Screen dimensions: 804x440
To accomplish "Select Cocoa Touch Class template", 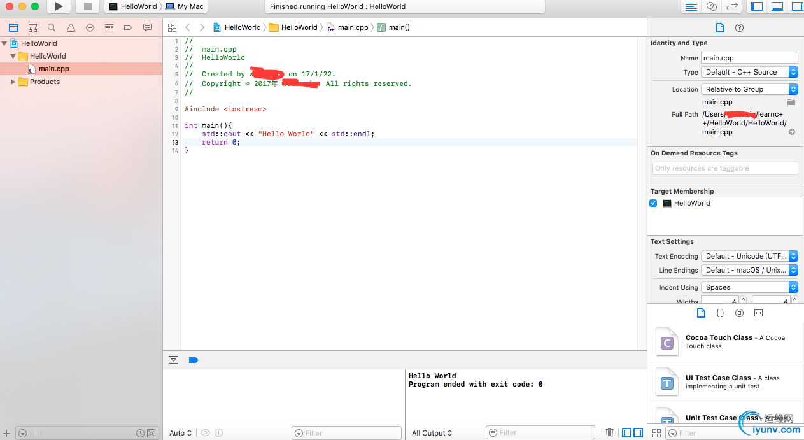I will point(725,343).
